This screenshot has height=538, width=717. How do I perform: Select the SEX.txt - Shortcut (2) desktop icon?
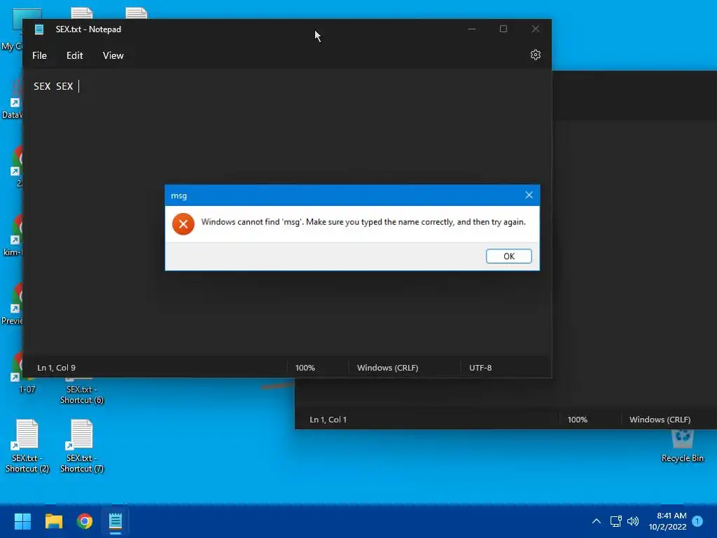coord(27,446)
